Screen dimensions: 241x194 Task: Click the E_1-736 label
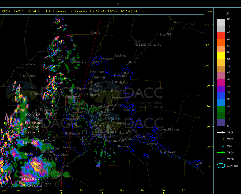165,35
